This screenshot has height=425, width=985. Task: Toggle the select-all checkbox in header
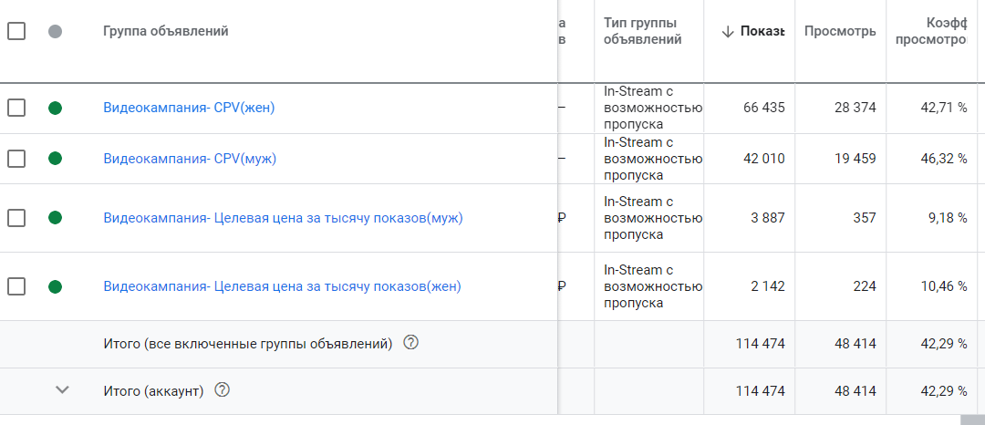[16, 31]
